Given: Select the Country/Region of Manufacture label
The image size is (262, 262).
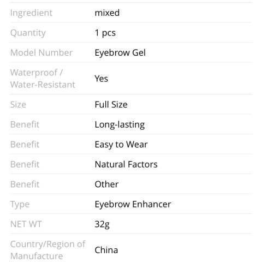Looking at the screenshot, I should [x=47, y=250].
